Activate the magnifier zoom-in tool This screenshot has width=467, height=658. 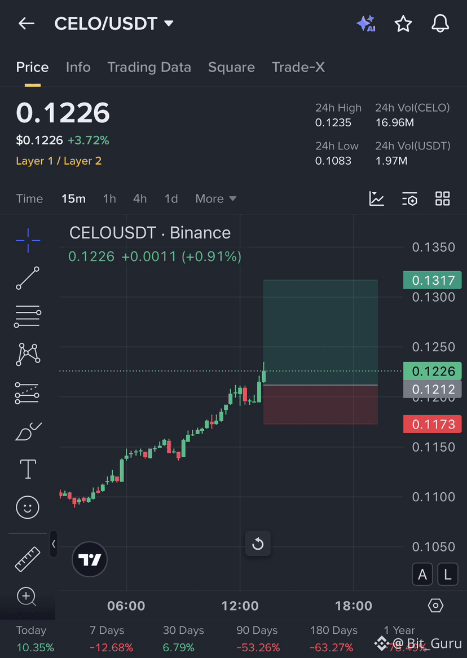tap(27, 597)
